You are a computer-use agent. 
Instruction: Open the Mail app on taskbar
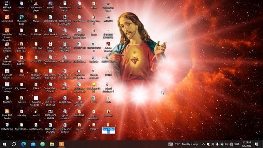coord(33,144)
